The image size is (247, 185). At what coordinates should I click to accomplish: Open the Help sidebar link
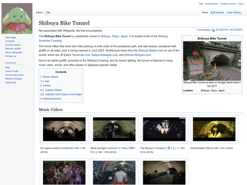[8, 68]
